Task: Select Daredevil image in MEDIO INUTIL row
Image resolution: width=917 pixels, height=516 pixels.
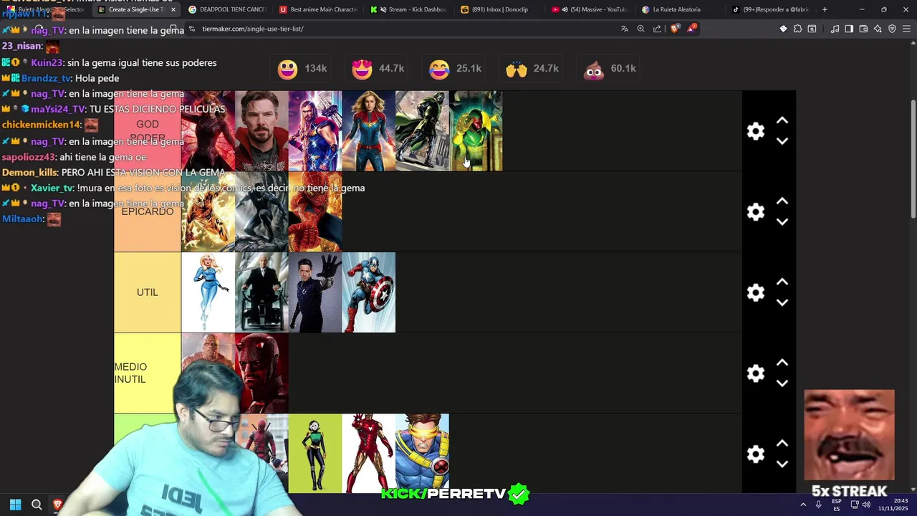Action: (261, 373)
